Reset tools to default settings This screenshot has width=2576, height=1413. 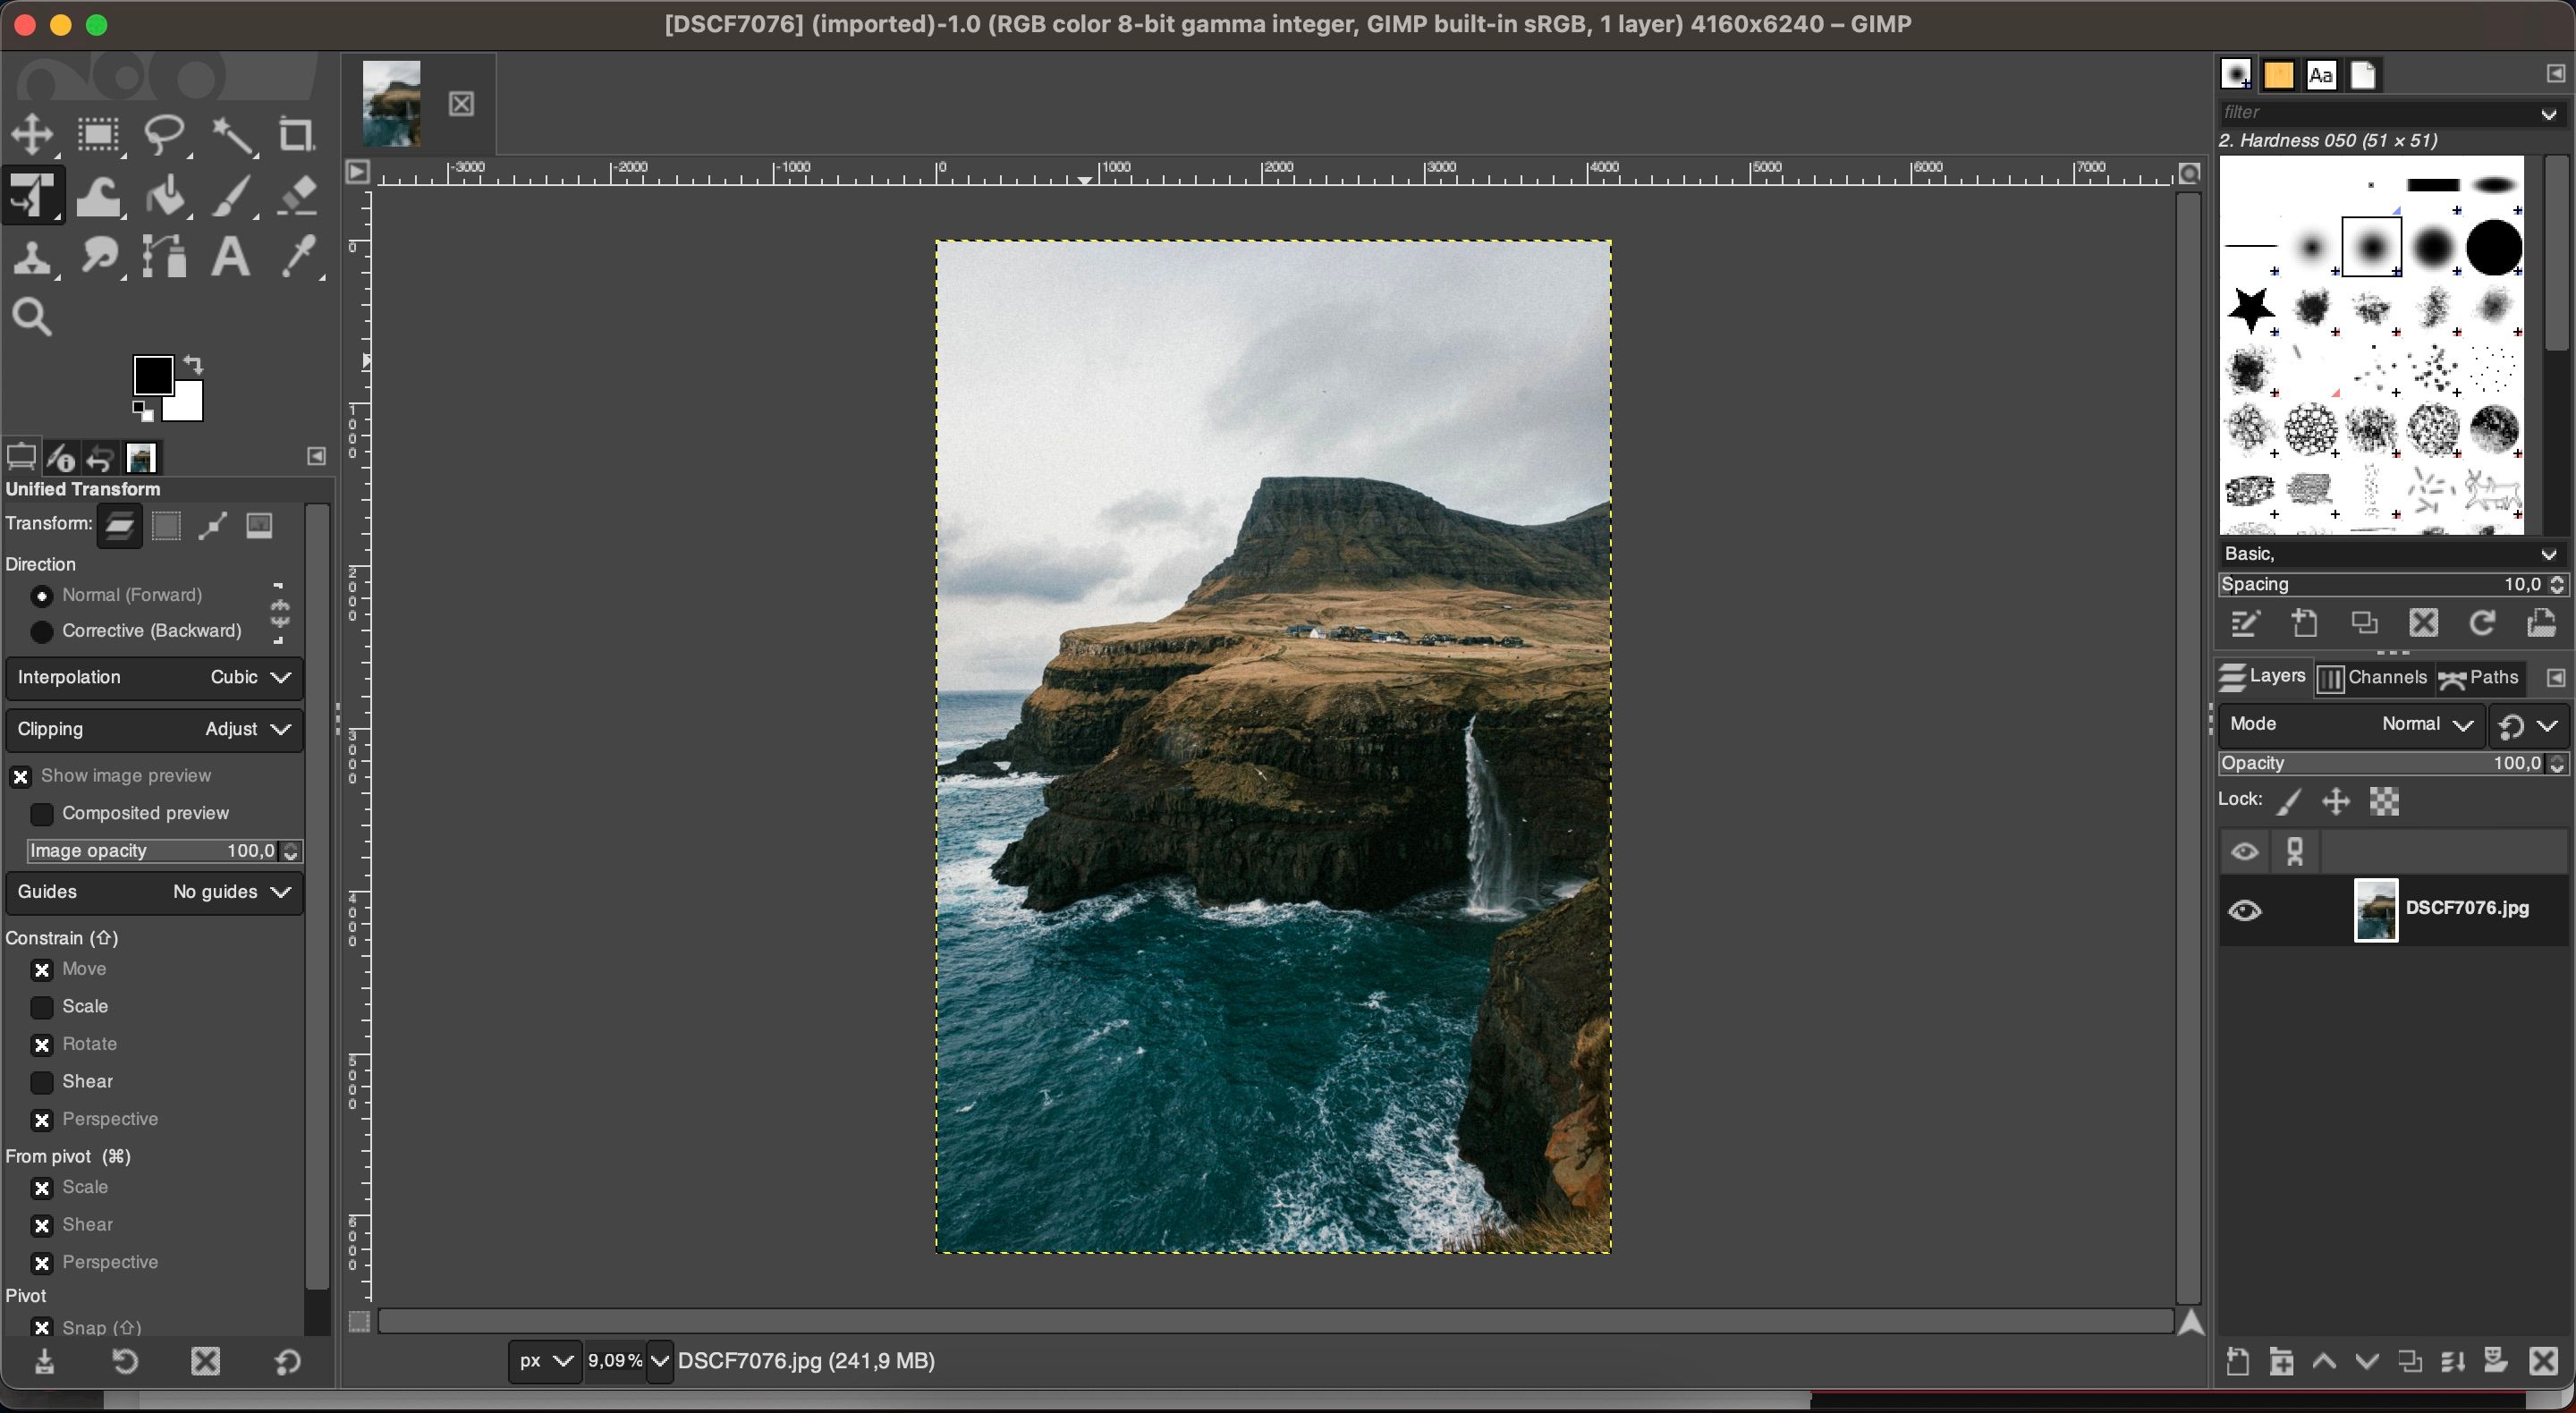tap(289, 1359)
